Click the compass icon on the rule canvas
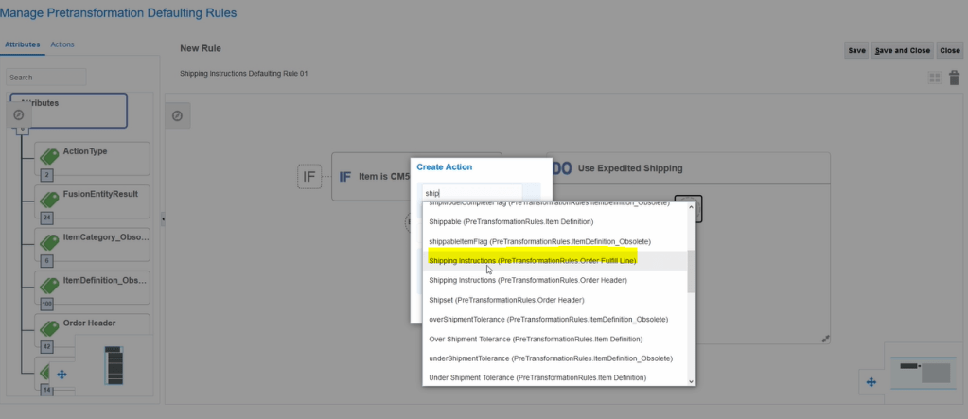 (177, 115)
